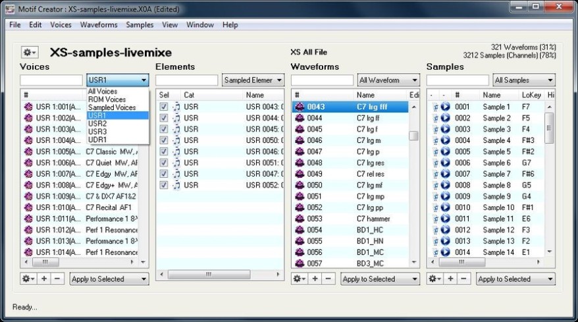Uncheck element USR 0045 checkbox
578x322 pixels.
pos(164,129)
